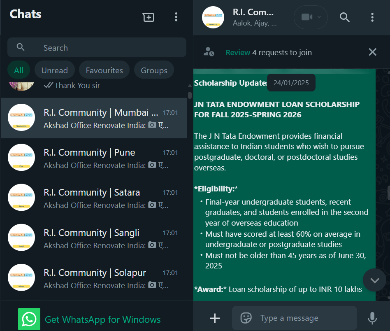The image size is (390, 331).
Task: Search within this conversation
Action: 344,17
